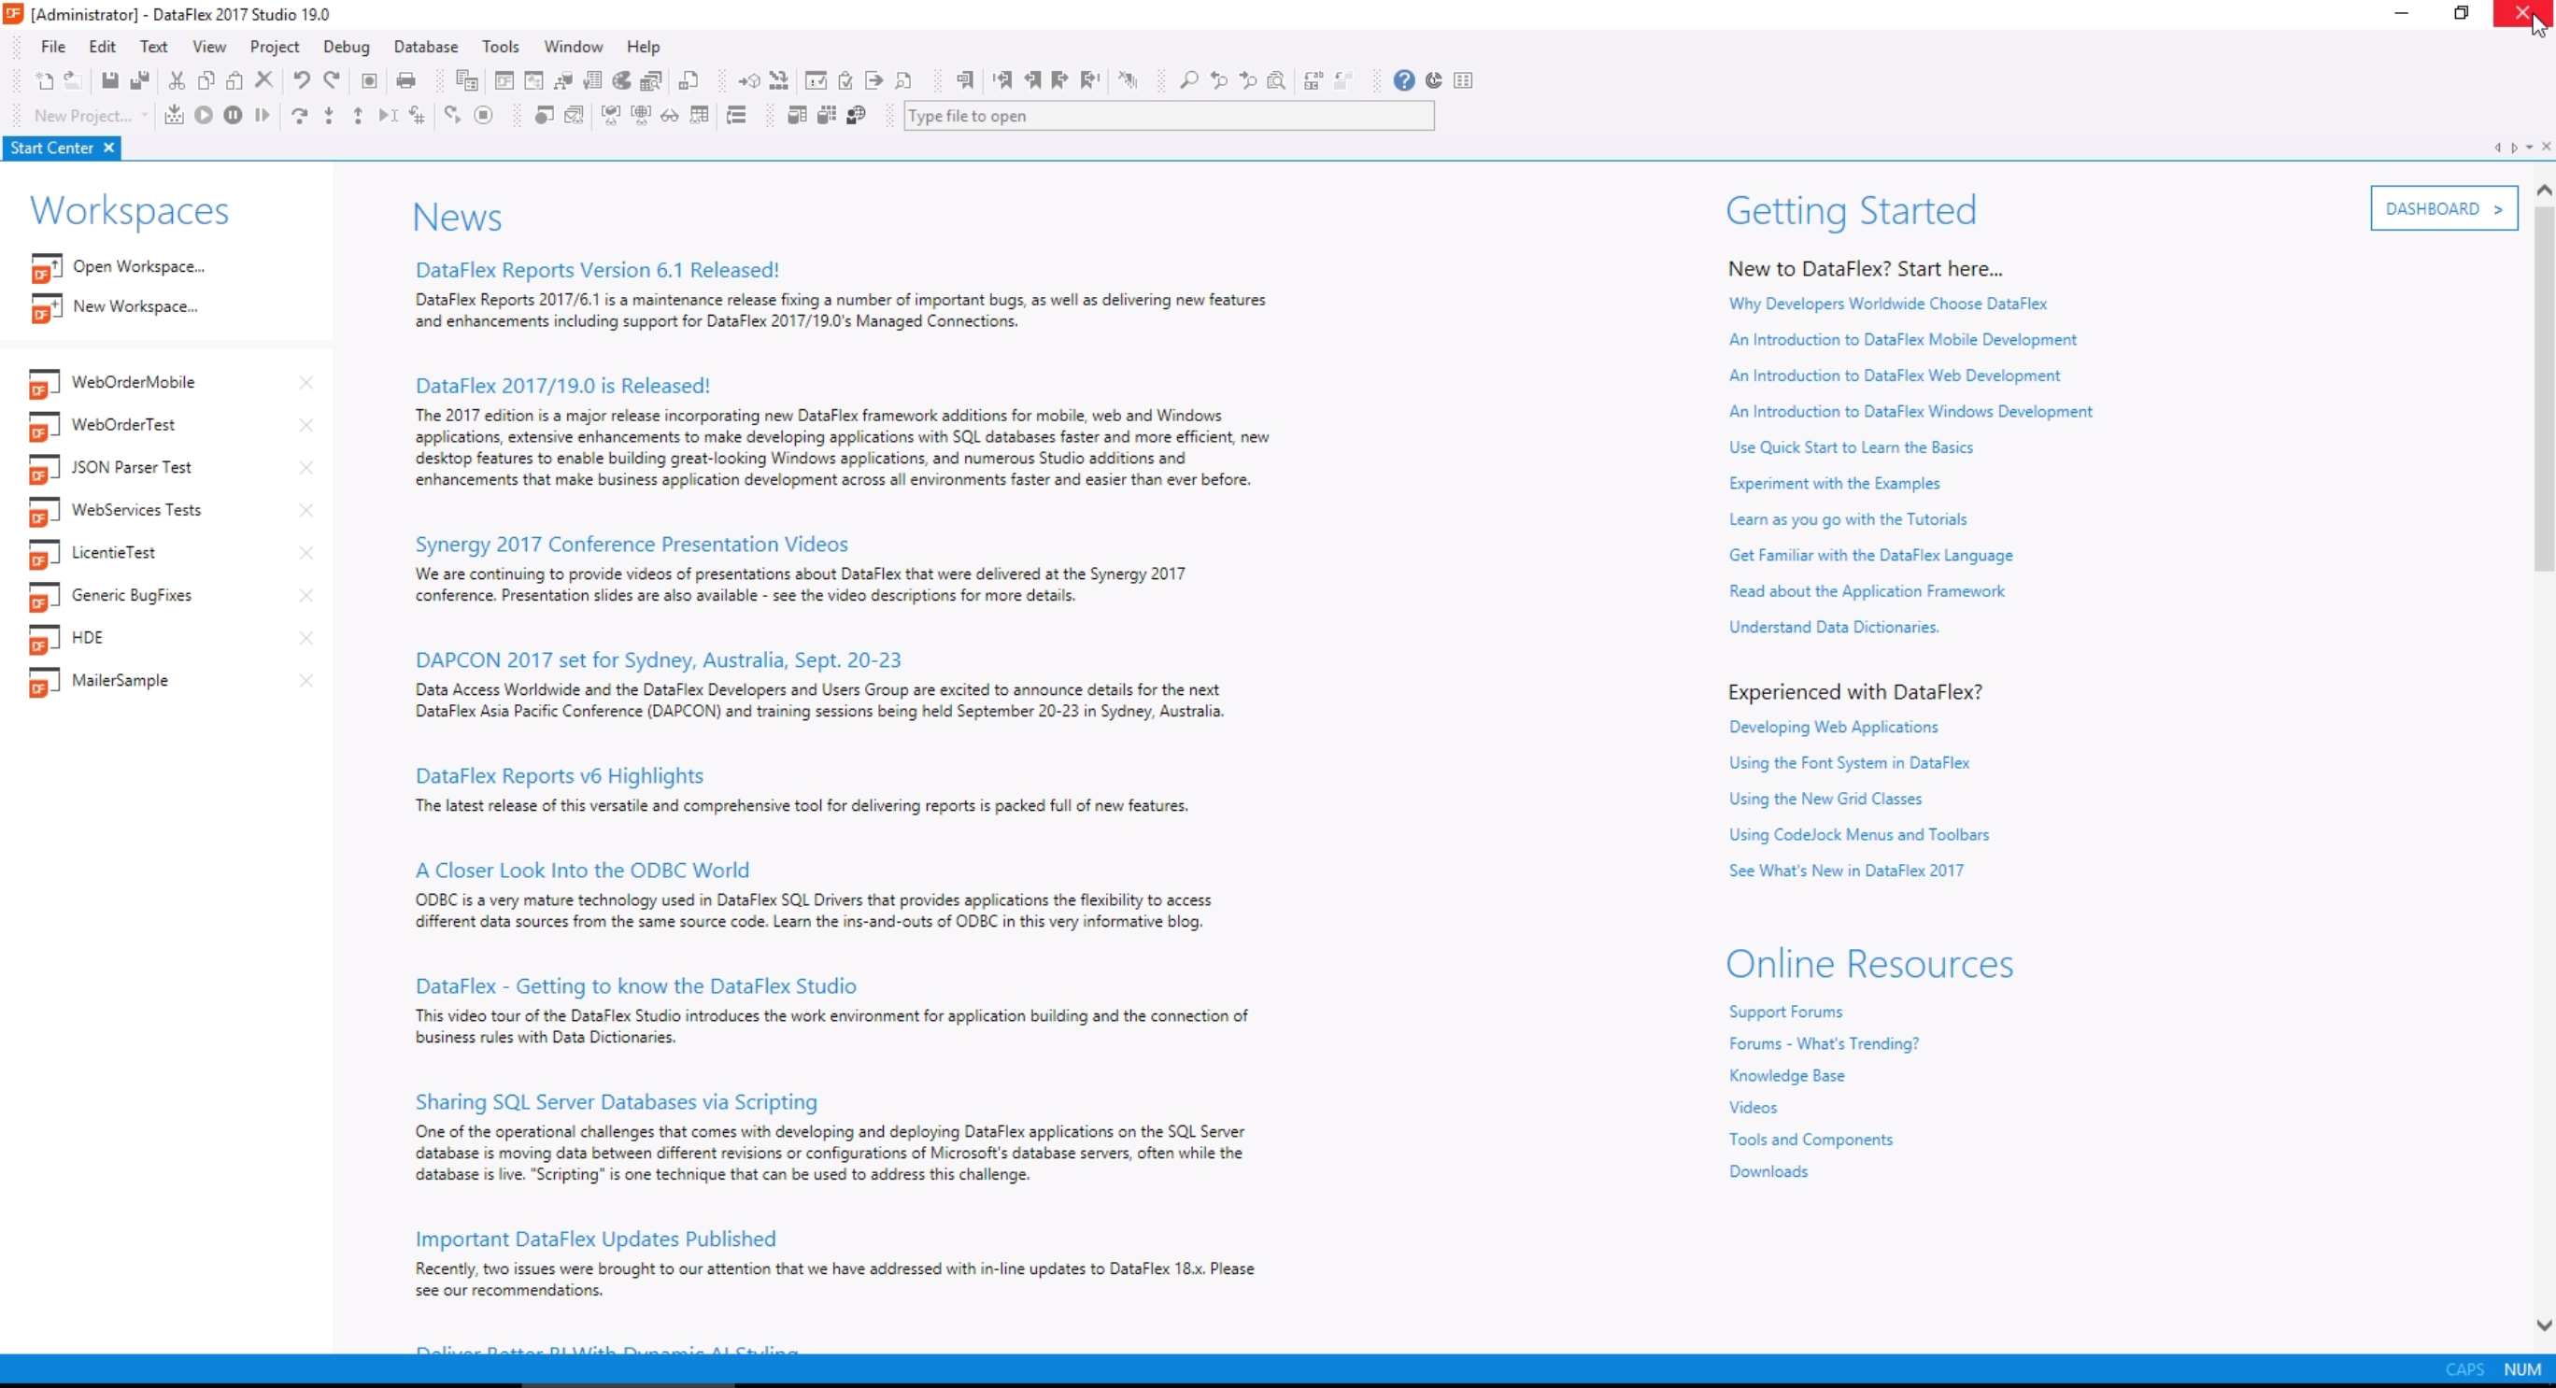Click the Cut scissors icon
Image resolution: width=2556 pixels, height=1388 pixels.
point(177,80)
